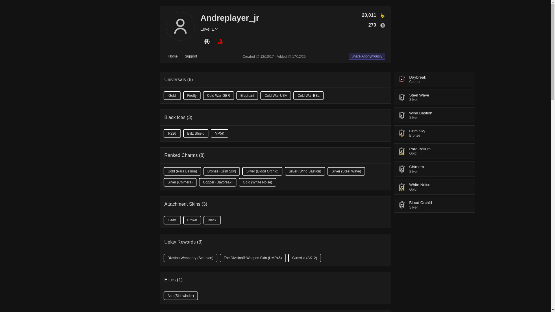The height and width of the screenshot is (312, 555).
Task: Select the Gray attachment skin tag
Action: [x=172, y=220]
